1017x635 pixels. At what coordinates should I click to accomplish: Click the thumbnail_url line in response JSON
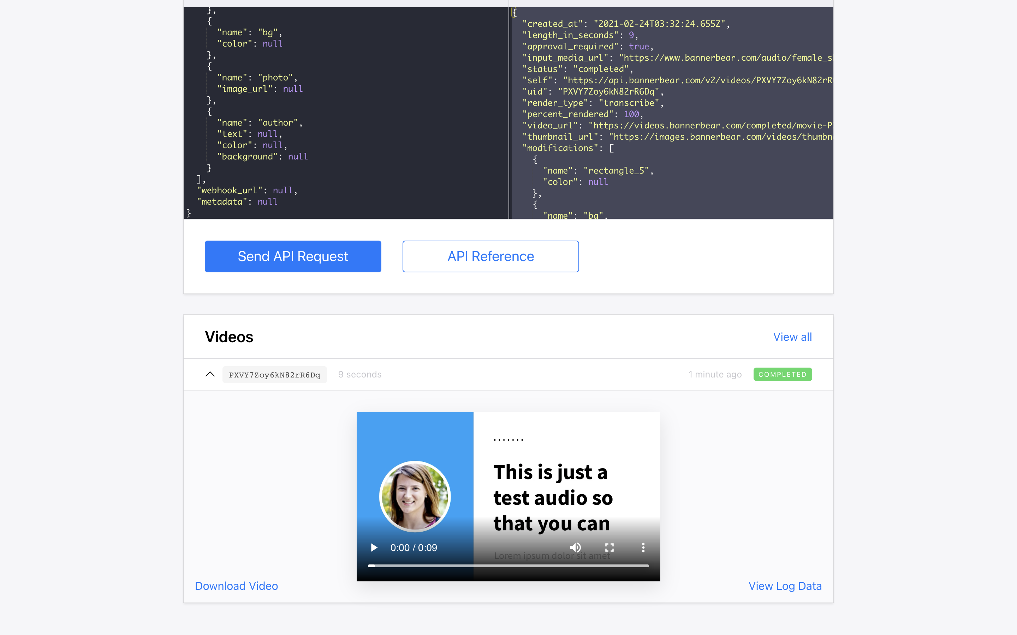(672, 137)
